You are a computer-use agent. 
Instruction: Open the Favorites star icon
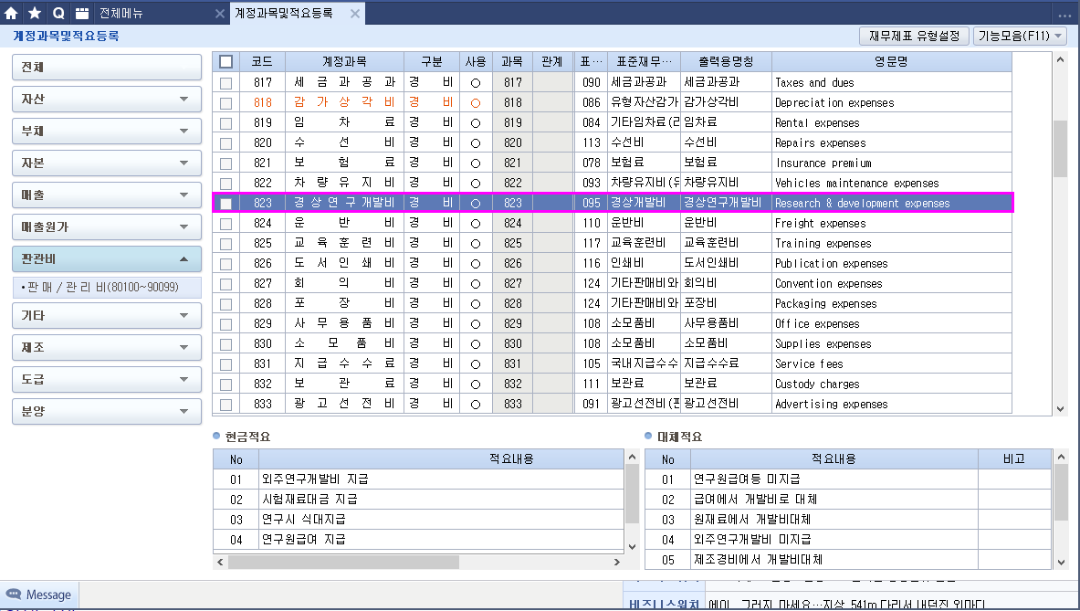(35, 13)
